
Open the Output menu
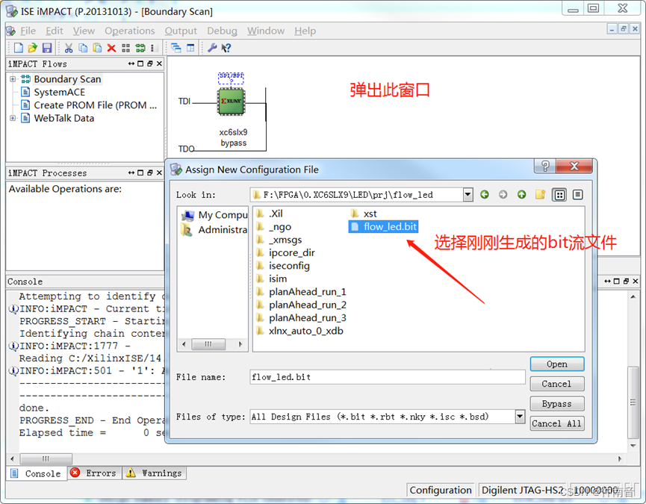pyautogui.click(x=181, y=31)
